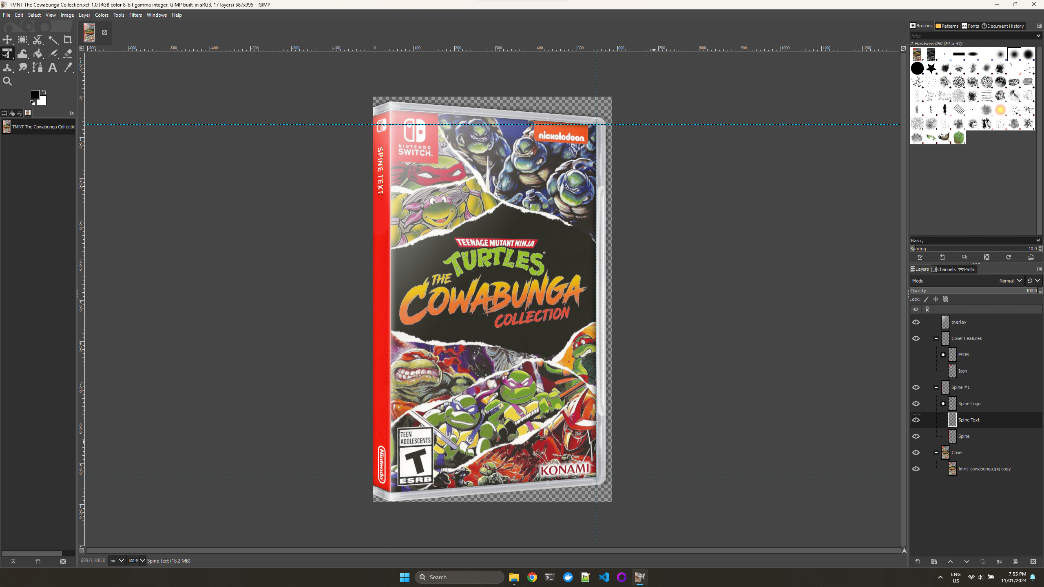Select the Zoom magnifier tool

click(x=7, y=82)
